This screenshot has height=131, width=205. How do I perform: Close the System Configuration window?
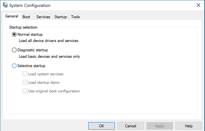(198, 5)
